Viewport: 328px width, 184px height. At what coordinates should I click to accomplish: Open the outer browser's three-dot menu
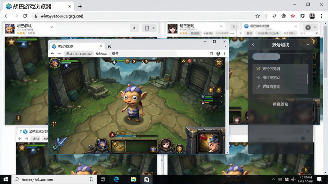(x=322, y=16)
